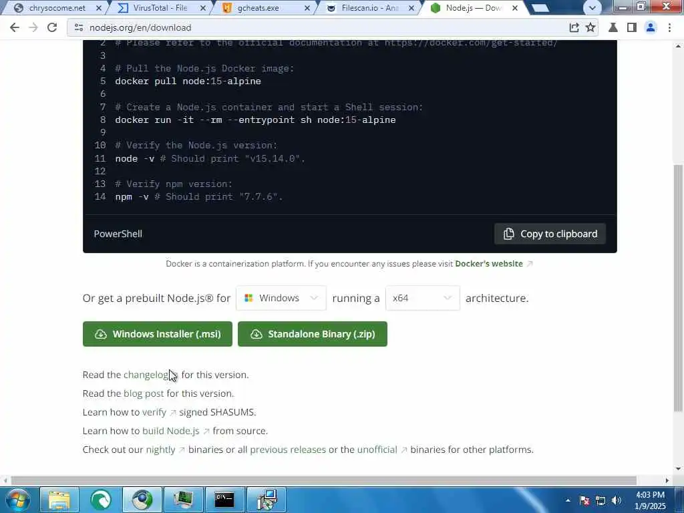Go forward with the forward arrow
The width and height of the screenshot is (684, 513).
(x=33, y=27)
